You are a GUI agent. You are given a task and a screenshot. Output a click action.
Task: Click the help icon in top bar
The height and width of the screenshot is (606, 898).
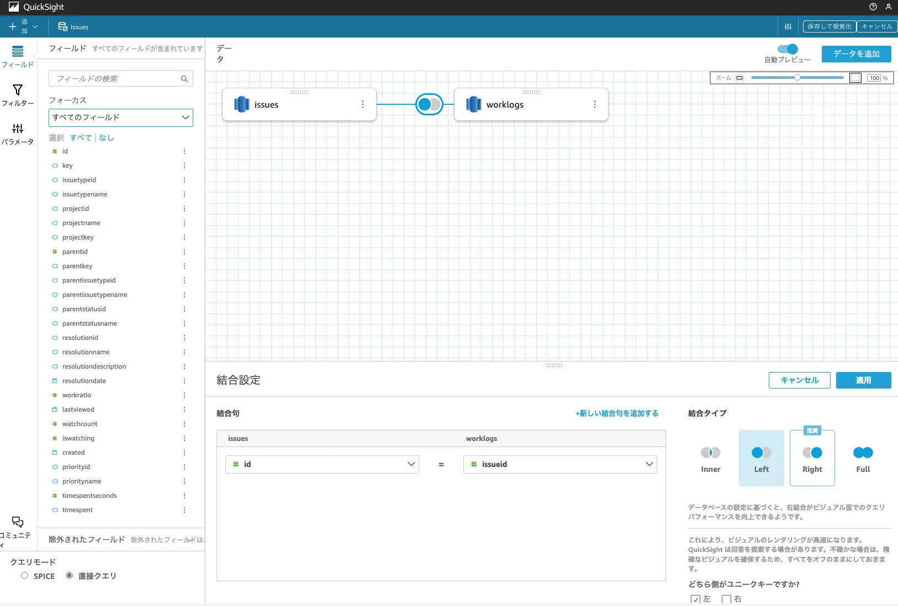coord(873,7)
